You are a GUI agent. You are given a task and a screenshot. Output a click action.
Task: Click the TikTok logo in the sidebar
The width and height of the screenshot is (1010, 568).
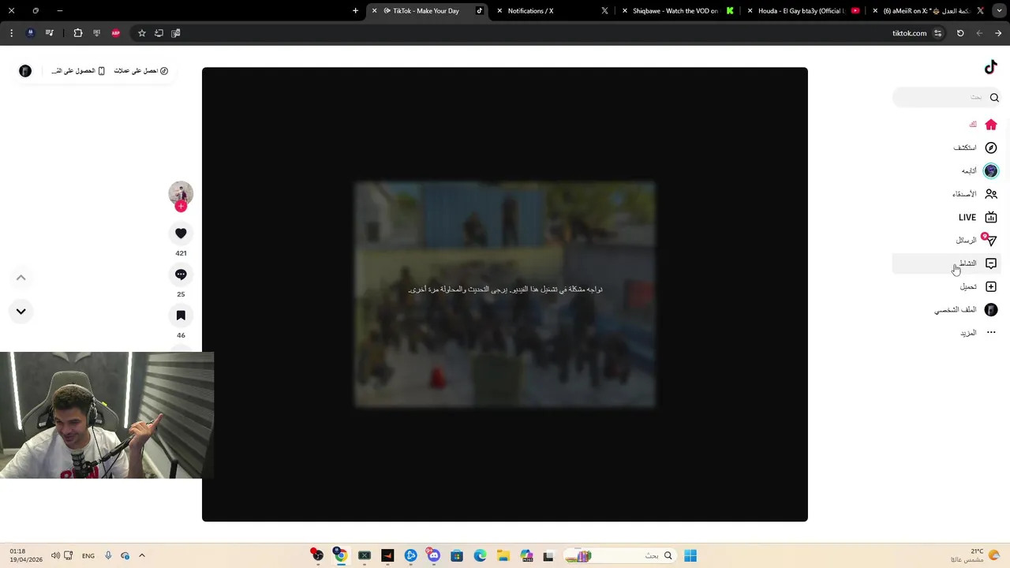coord(991,68)
